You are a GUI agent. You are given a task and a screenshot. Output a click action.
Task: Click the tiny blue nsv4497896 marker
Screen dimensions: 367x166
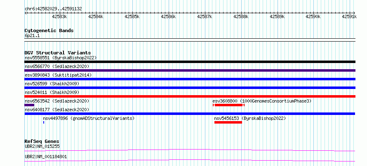click(x=44, y=122)
